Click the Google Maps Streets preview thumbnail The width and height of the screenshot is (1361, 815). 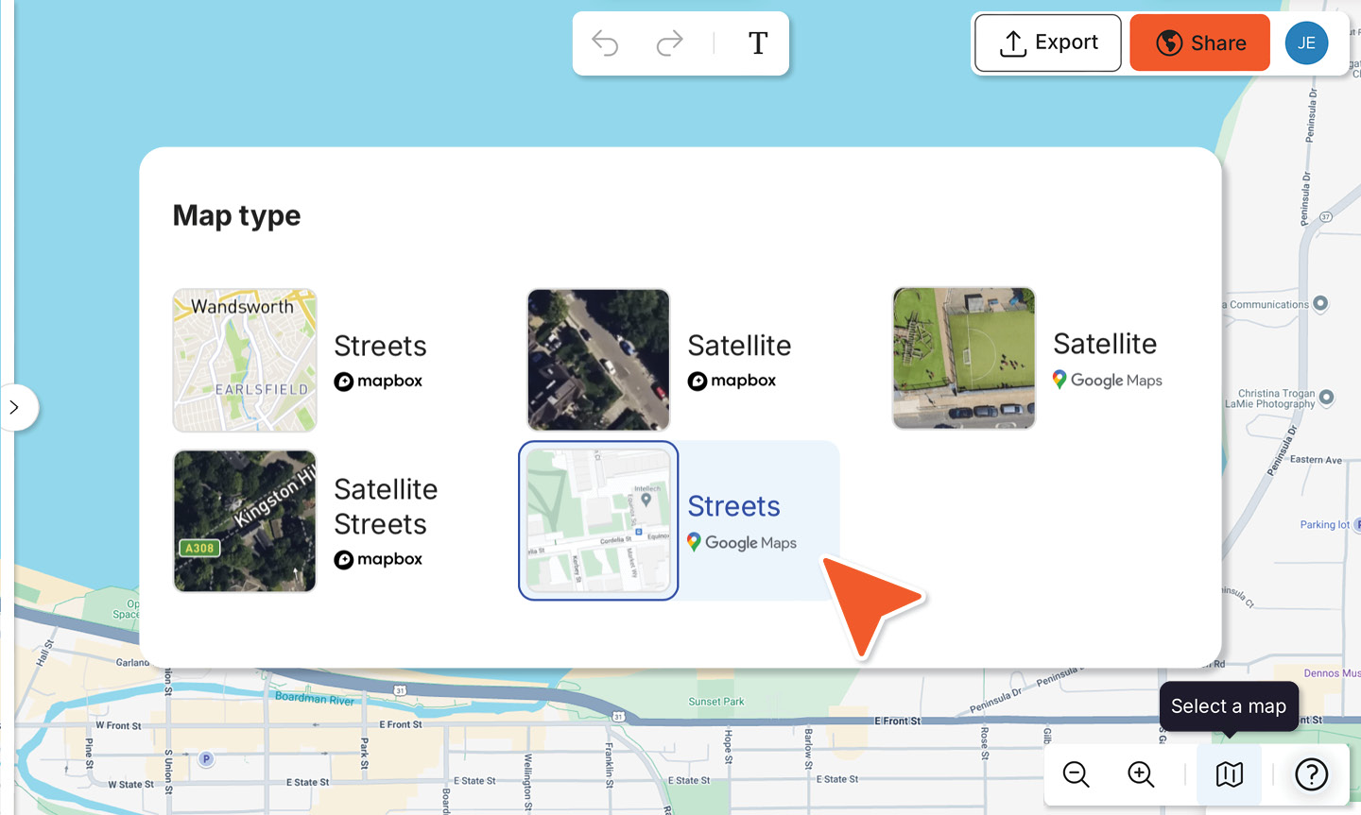[598, 520]
